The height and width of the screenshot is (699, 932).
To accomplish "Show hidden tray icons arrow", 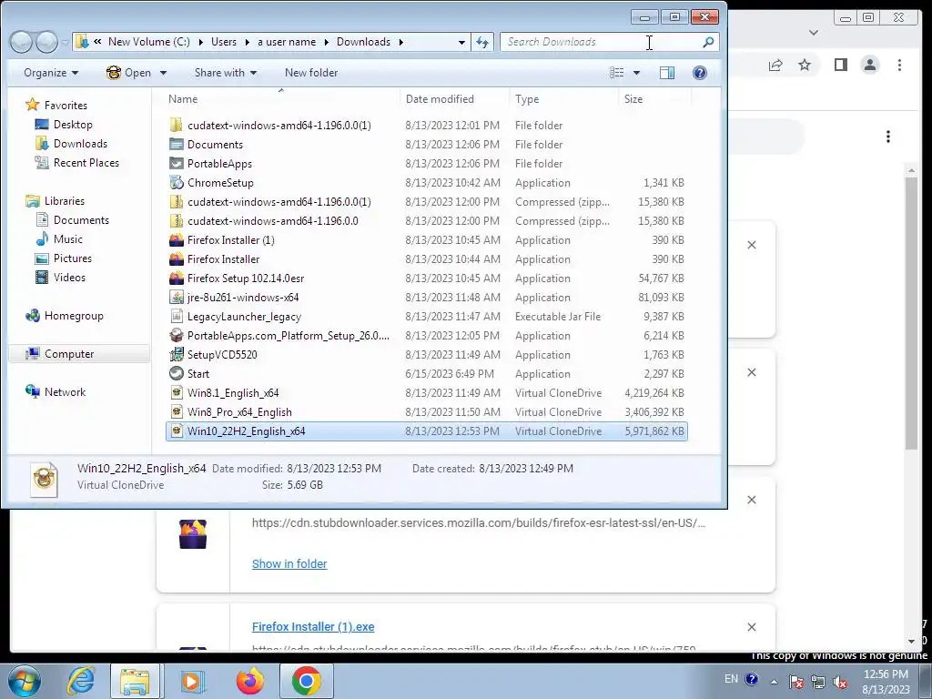I will pos(774,683).
